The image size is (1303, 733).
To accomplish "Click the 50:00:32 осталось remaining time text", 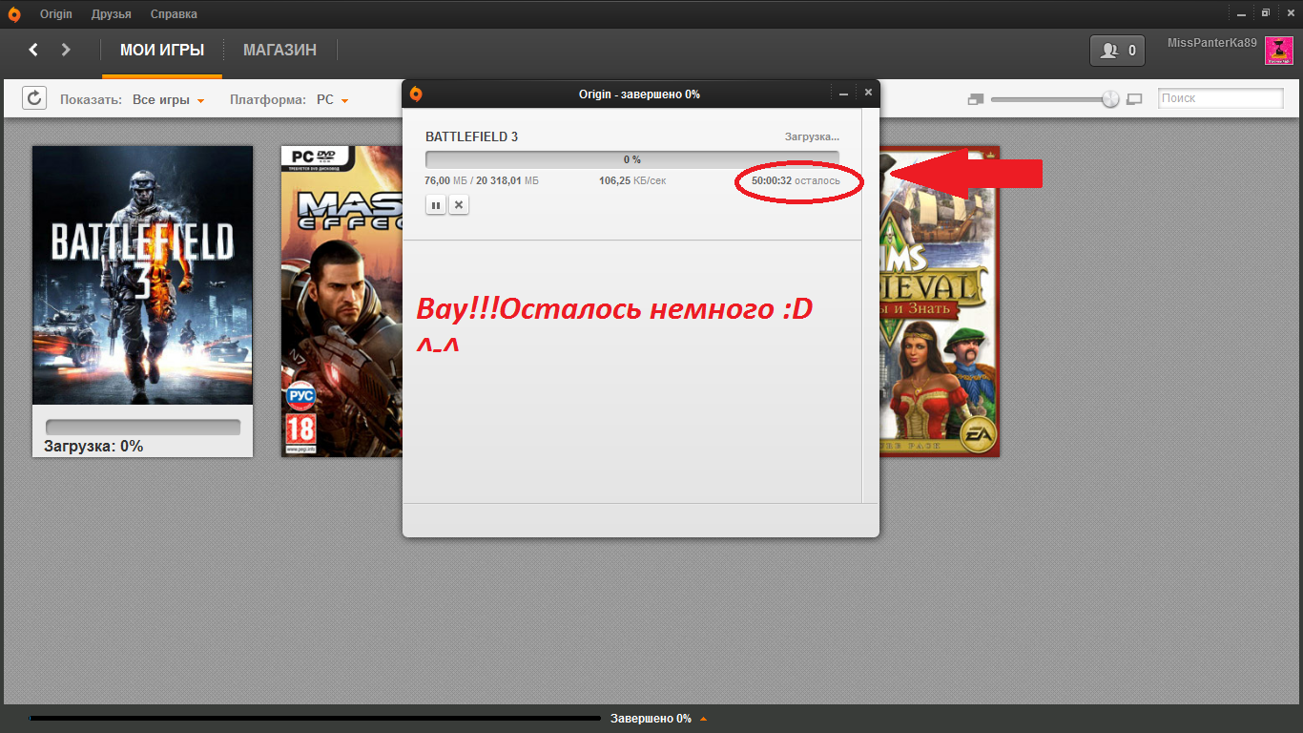I will click(796, 180).
